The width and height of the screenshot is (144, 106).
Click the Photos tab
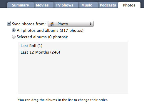tap(129, 5)
